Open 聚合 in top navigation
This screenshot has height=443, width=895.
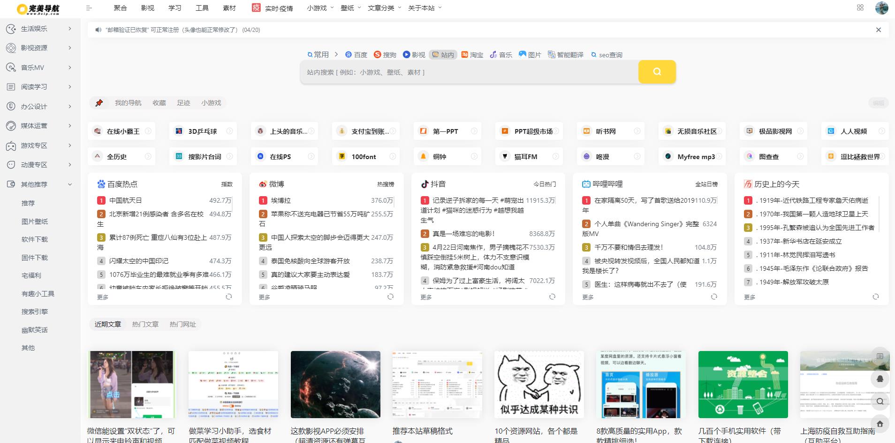120,8
